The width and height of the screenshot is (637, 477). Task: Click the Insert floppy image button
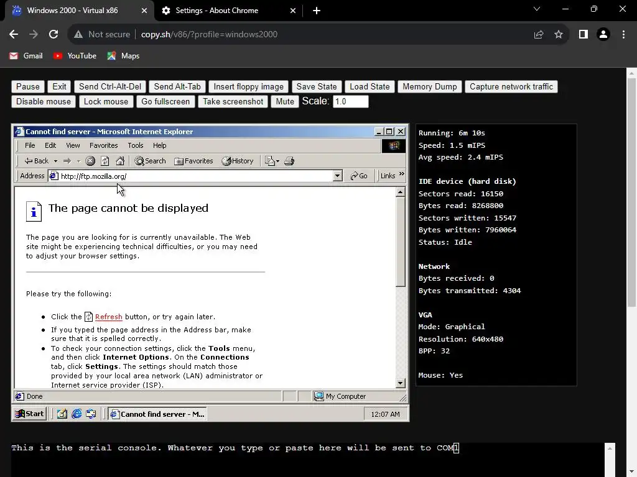[249, 87]
